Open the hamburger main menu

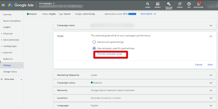tap(3, 5)
